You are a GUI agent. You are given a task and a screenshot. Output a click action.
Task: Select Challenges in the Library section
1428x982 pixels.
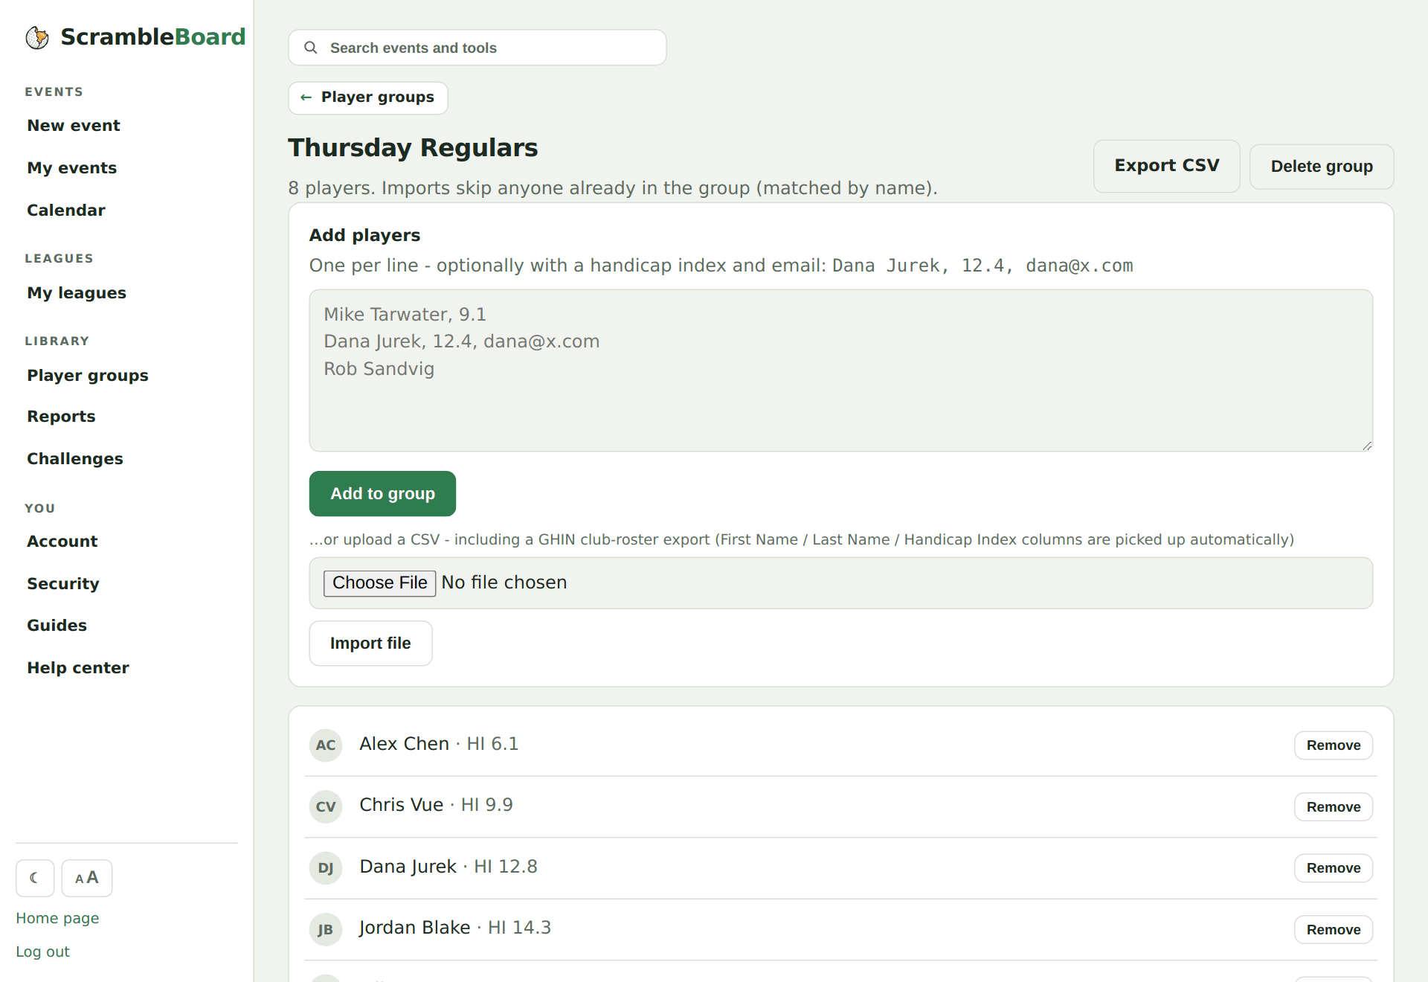(75, 459)
